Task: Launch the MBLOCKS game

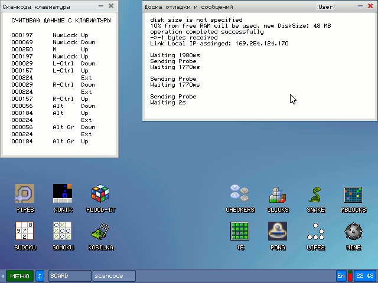Action: pyautogui.click(x=353, y=194)
